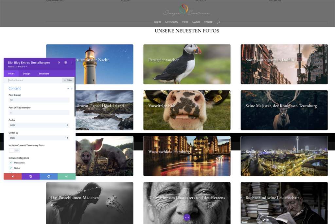Click the Post Offset Number field
The width and height of the screenshot is (335, 224).
pyautogui.click(x=39, y=113)
